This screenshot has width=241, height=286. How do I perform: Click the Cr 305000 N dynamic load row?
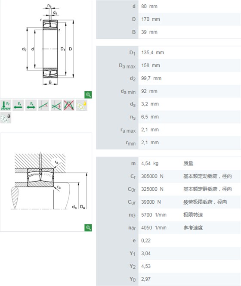coord(169,176)
